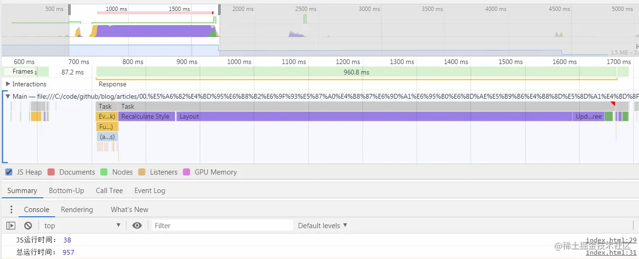Click the 2500 ms overview time label
639x259 pixels.
tap(305, 9)
